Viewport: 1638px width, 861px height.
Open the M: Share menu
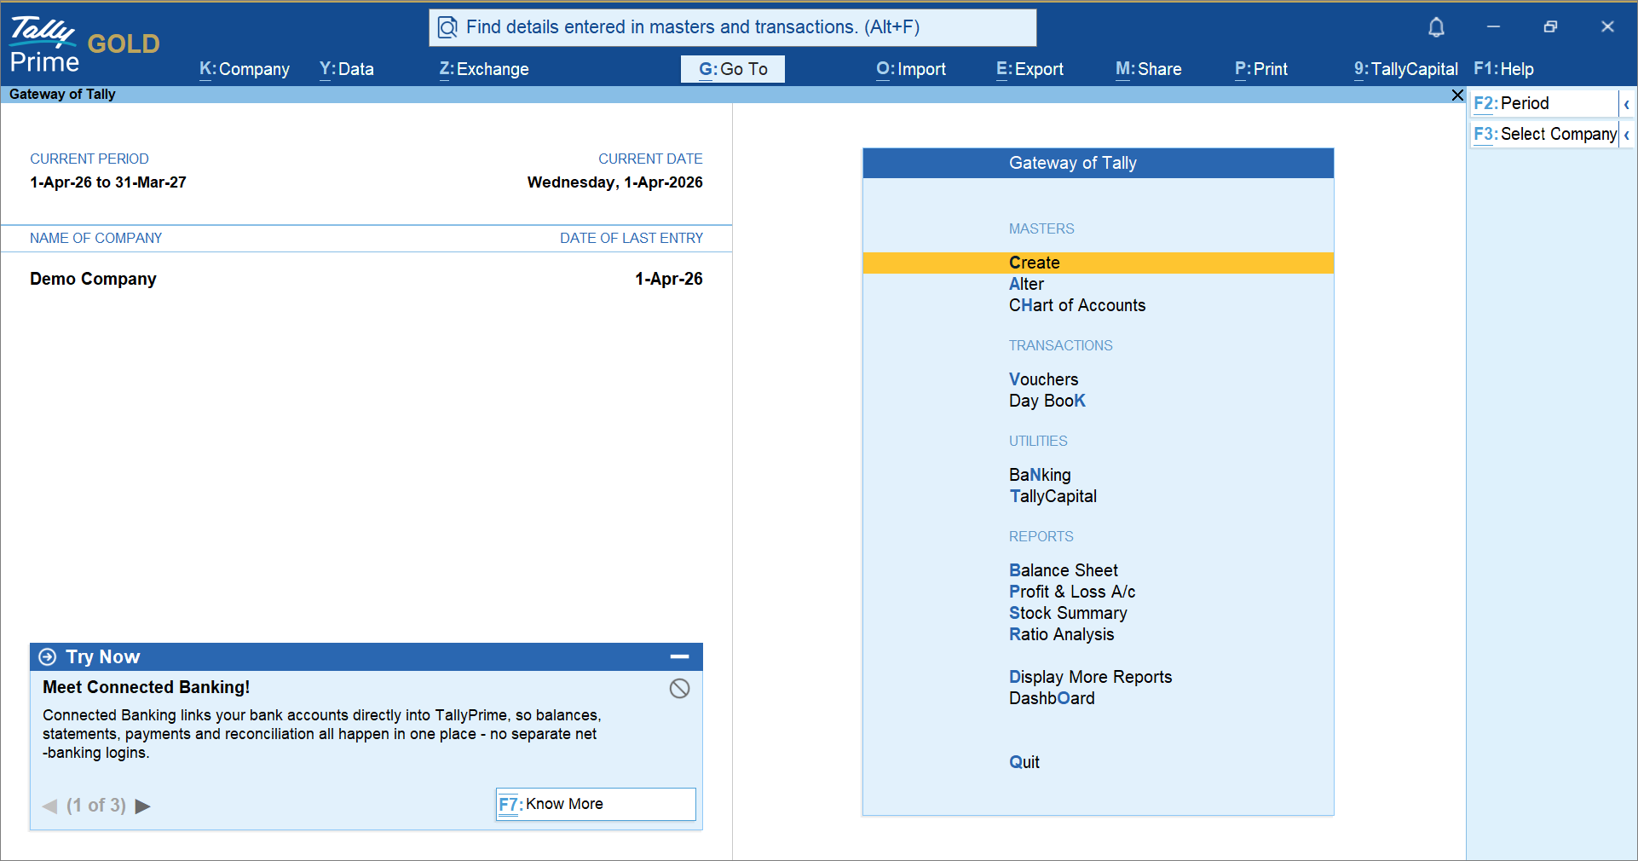click(1149, 69)
